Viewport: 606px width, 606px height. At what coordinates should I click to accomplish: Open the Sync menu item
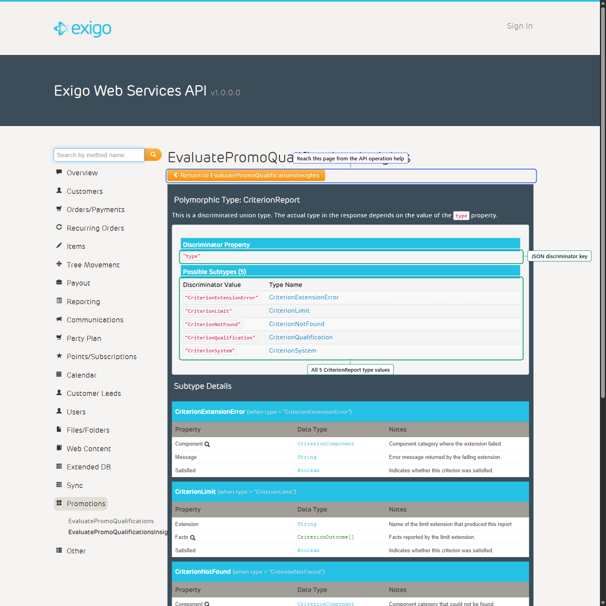(x=75, y=486)
